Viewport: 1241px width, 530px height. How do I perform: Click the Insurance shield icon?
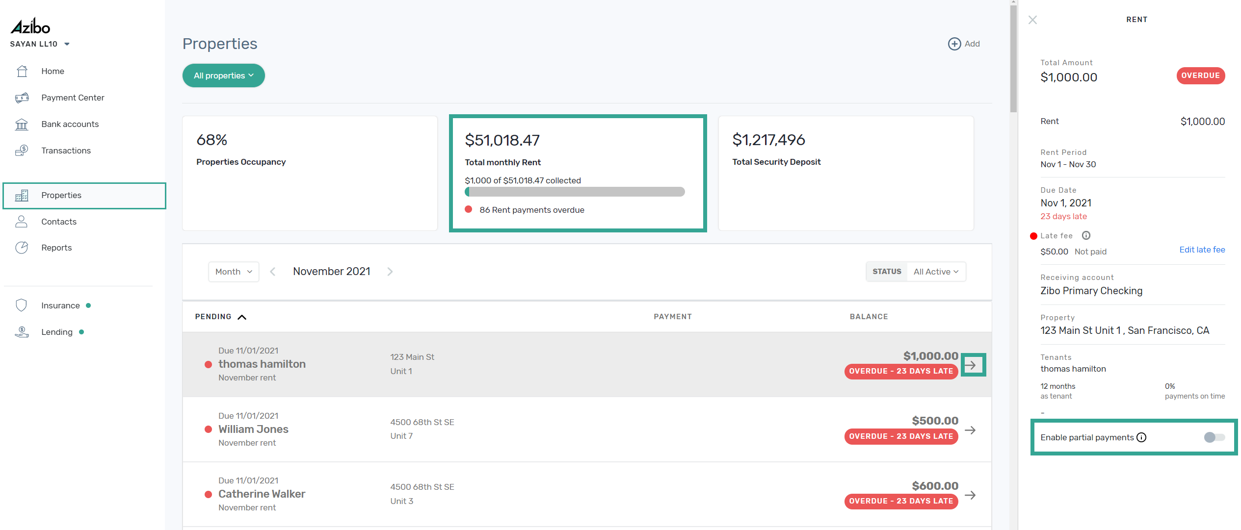(22, 305)
